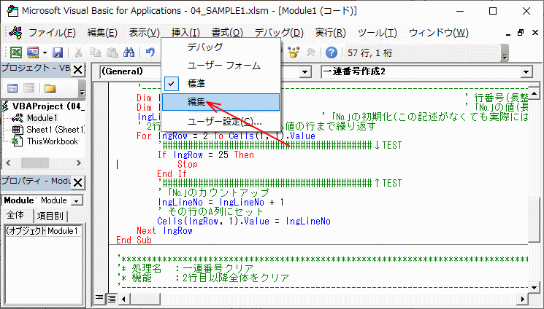Viewport: 544px width, 309px height.
Task: Enable the 編集 toolbar entry
Action: point(221,102)
